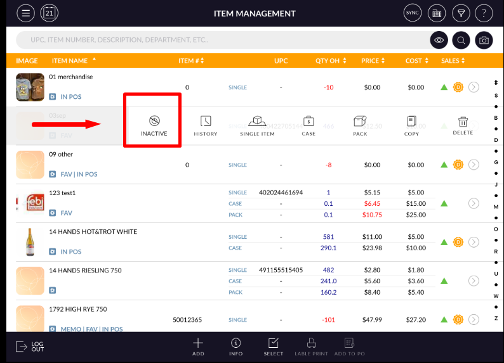Screen dimensions: 504x363
Task: Click the search magnifier icon
Action: (461, 41)
